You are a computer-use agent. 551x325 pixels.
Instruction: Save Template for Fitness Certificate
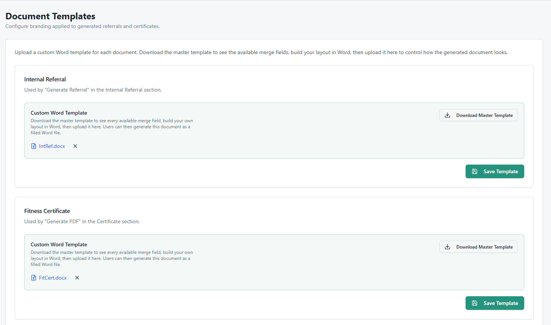click(x=495, y=303)
